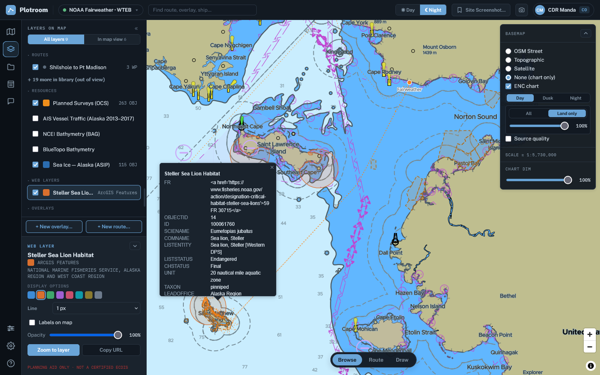Switch to the In map view tab

(112, 39)
